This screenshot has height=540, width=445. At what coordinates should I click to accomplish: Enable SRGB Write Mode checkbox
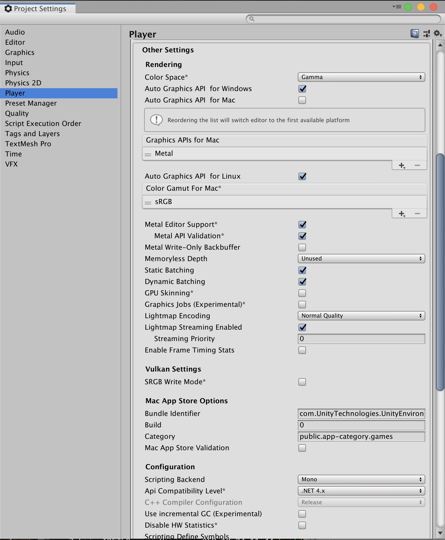tap(302, 382)
